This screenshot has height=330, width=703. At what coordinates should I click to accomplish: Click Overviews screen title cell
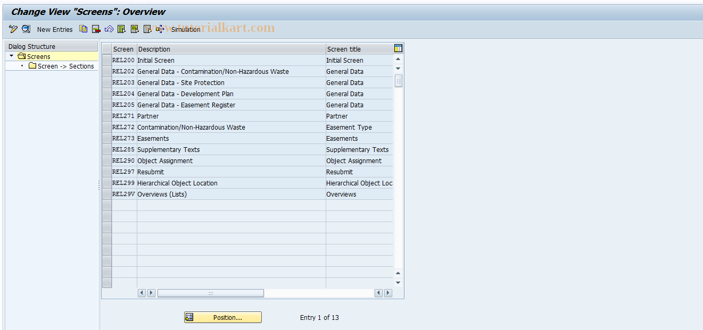coord(359,194)
